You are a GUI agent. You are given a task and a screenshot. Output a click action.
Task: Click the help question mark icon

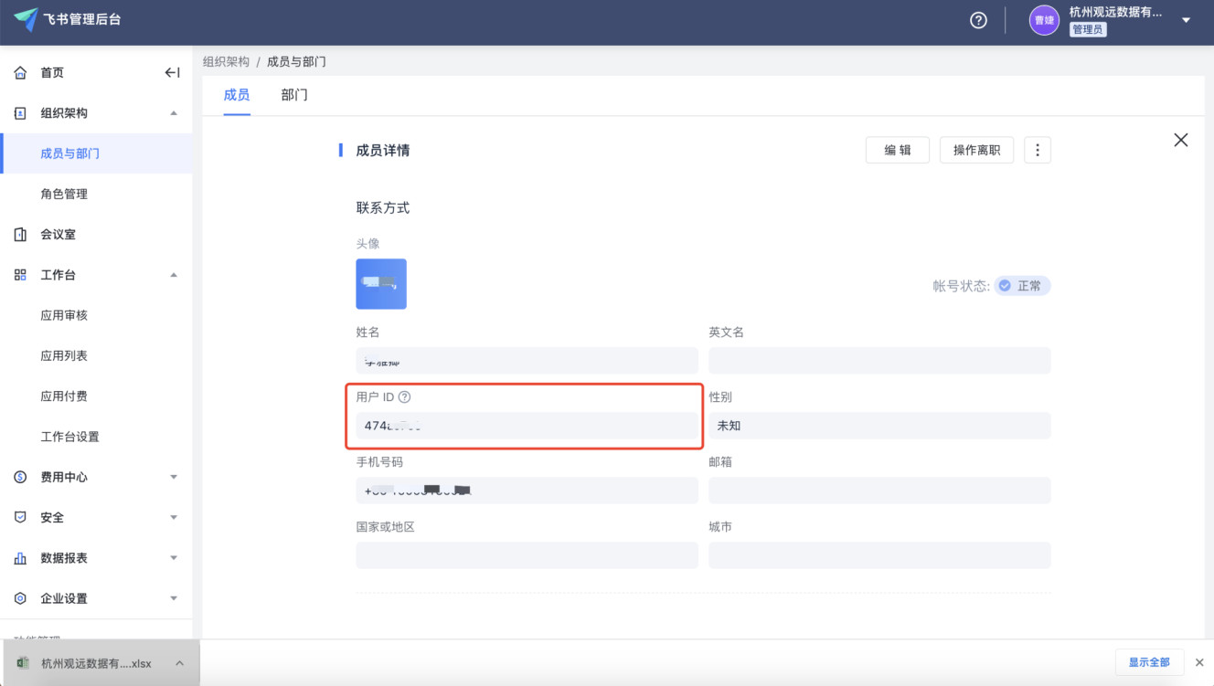click(x=978, y=20)
